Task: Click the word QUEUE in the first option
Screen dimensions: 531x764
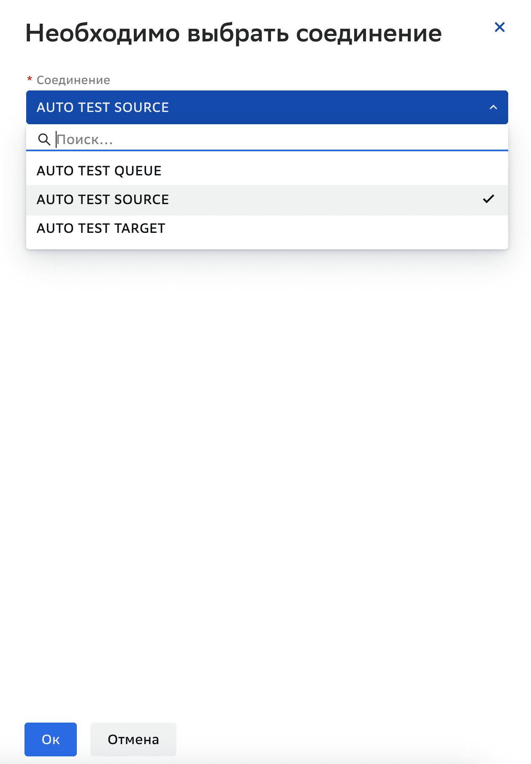Action: click(x=138, y=171)
